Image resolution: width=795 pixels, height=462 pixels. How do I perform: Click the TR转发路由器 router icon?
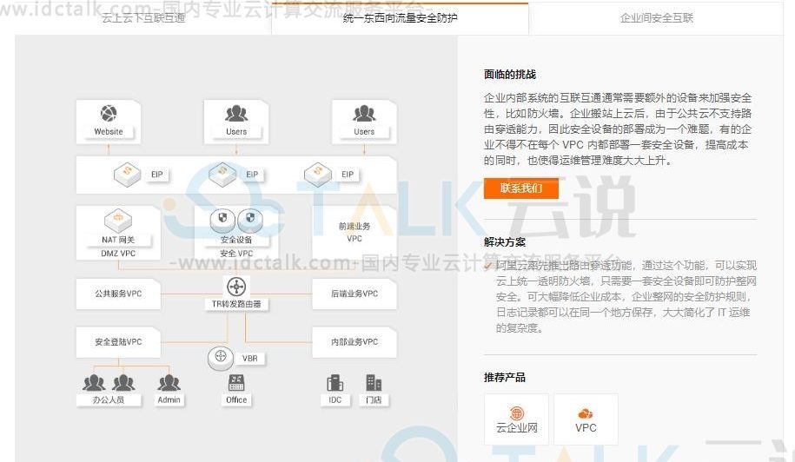click(236, 287)
